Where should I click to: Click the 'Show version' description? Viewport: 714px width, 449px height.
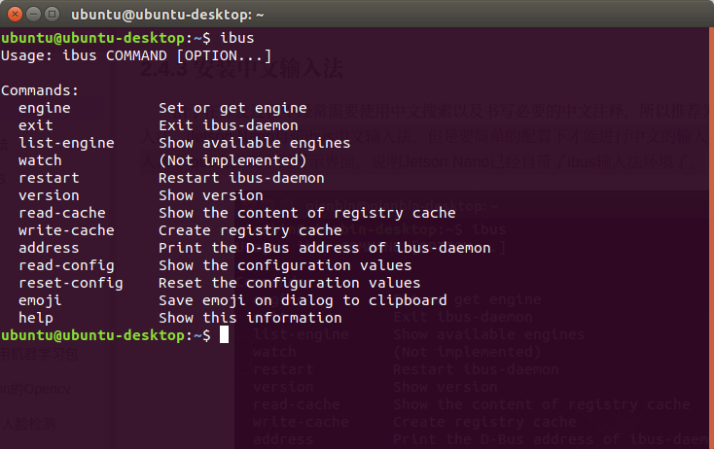[211, 195]
